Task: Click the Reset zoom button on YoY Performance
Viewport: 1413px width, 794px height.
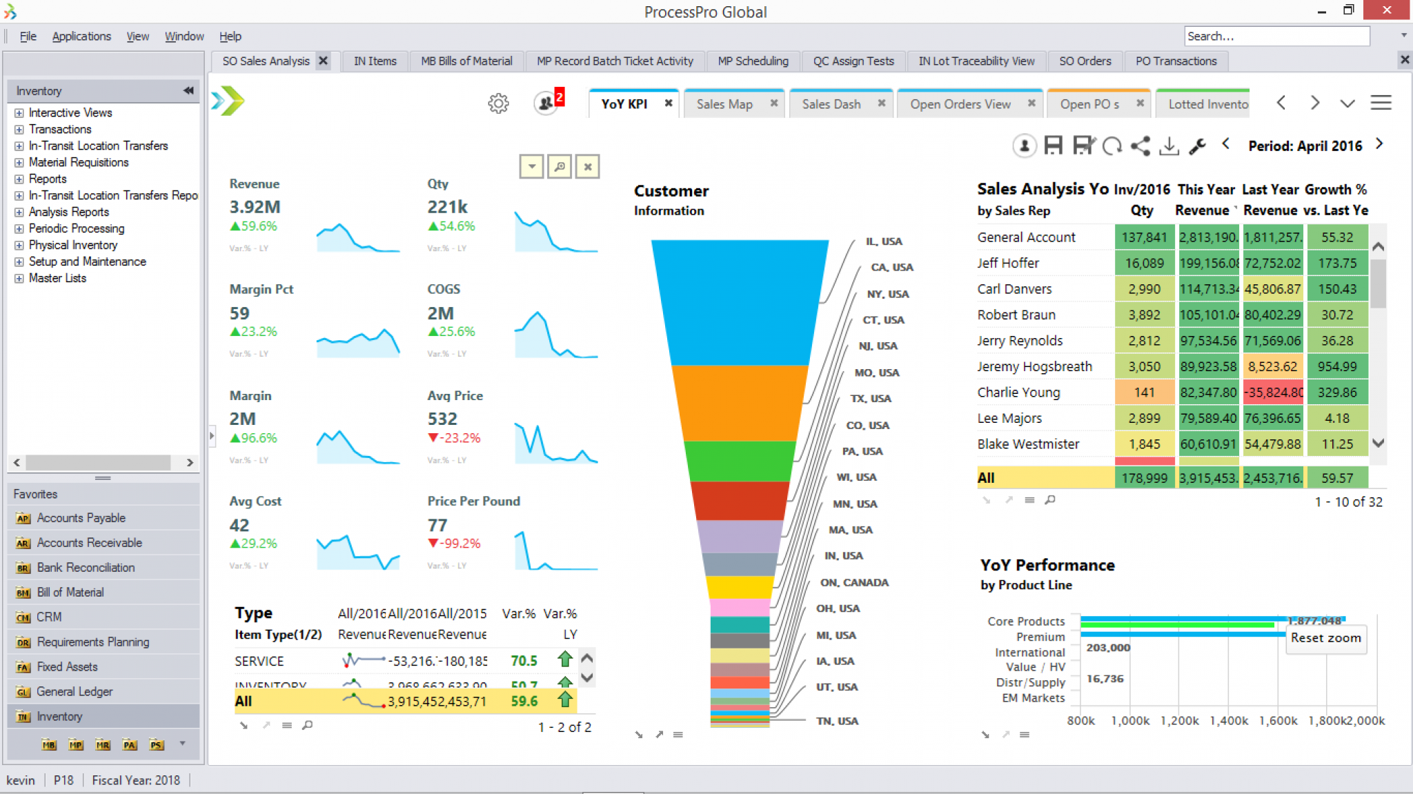Action: [1325, 639]
